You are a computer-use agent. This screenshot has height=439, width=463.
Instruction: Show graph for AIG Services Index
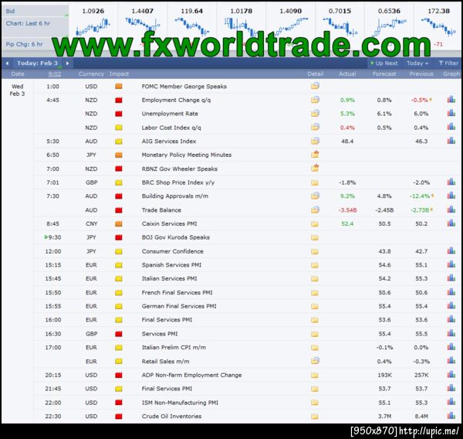tap(451, 141)
